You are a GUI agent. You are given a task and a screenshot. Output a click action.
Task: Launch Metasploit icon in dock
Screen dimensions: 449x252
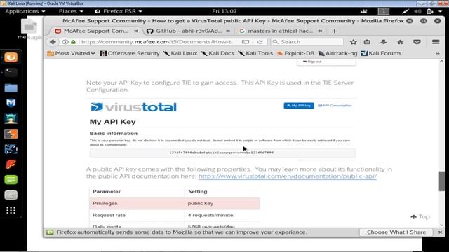11,103
